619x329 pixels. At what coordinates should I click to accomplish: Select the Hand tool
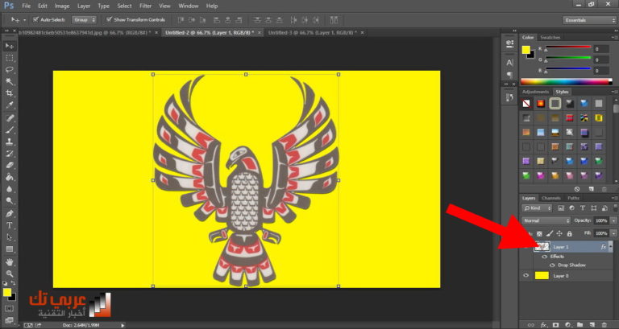click(x=10, y=261)
